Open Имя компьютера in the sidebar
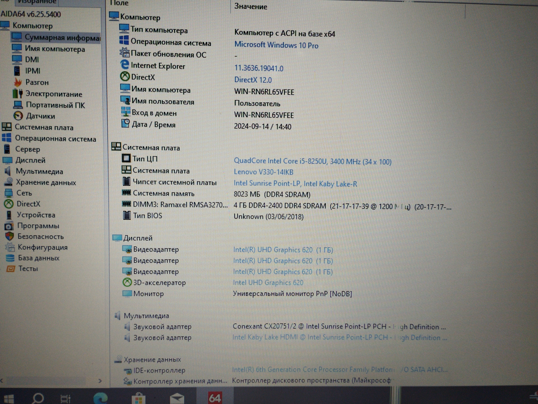The image size is (538, 404). pyautogui.click(x=55, y=49)
